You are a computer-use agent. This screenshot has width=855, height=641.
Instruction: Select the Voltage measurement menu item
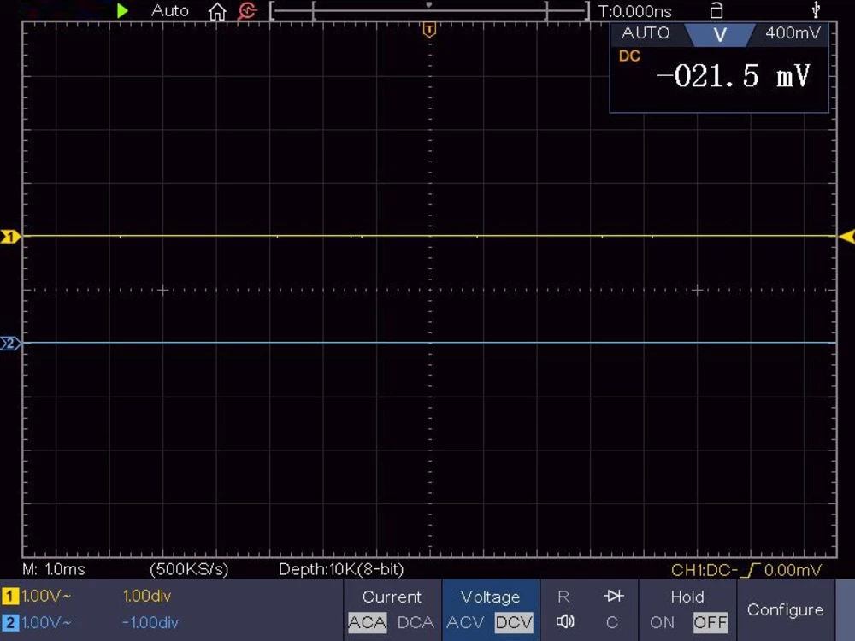tap(490, 597)
